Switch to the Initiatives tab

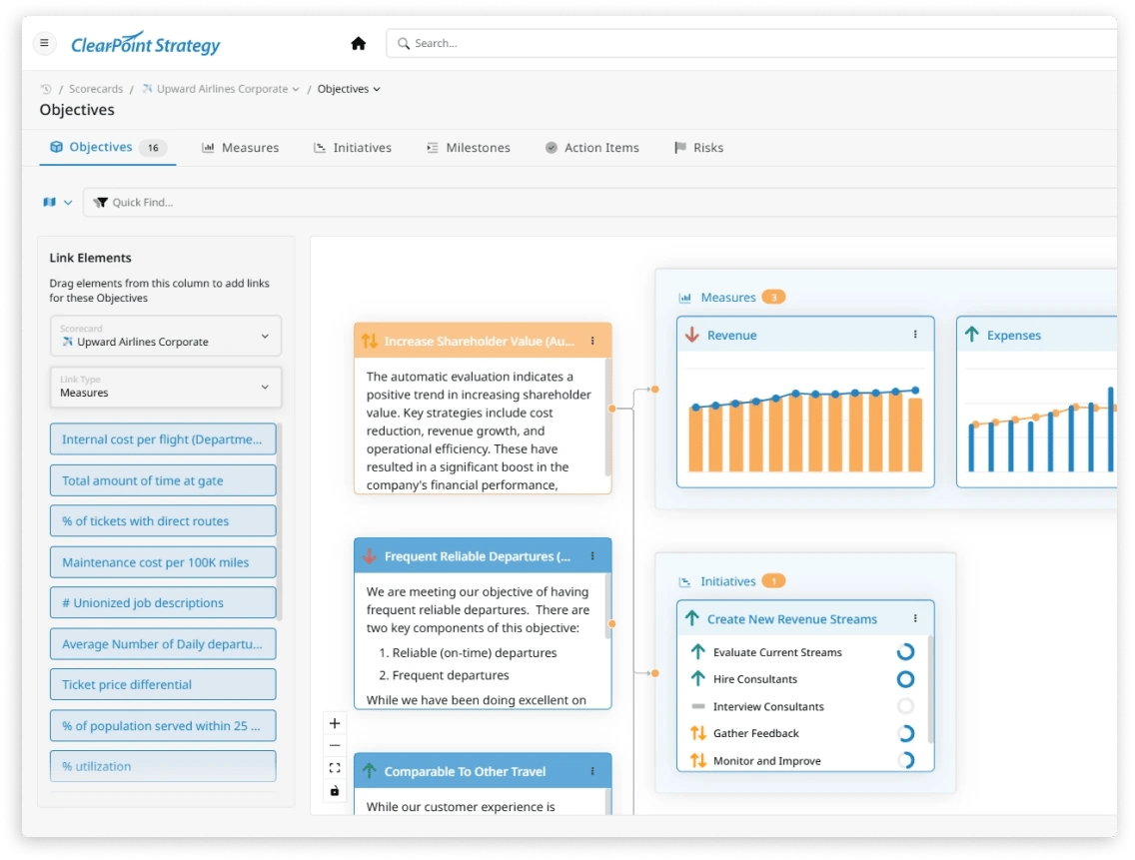(353, 148)
